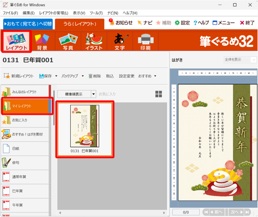258x217 pixels.
Task: Open the ヘルプ(H) menu
Action: coord(130,13)
